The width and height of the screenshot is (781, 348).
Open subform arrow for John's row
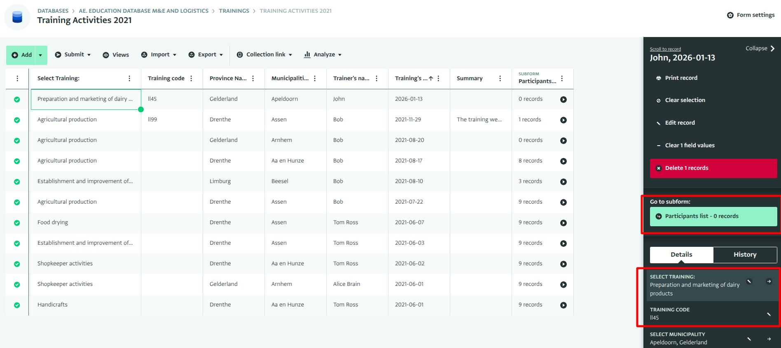(563, 100)
